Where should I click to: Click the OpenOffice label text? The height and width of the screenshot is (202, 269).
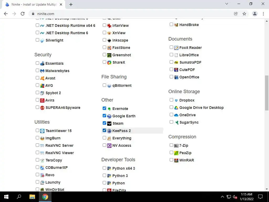click(x=189, y=77)
